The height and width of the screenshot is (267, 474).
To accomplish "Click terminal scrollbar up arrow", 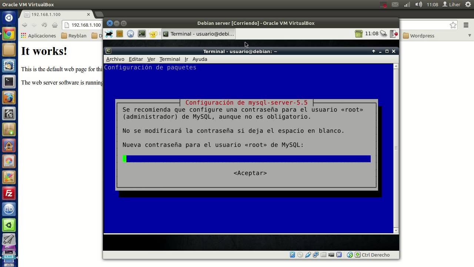I will (x=396, y=66).
